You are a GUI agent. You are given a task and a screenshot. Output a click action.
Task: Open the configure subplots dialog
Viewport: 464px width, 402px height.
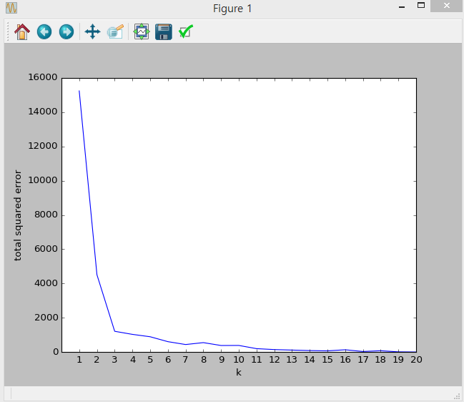click(x=142, y=31)
